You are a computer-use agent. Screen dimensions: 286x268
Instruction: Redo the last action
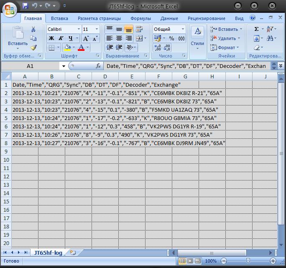point(48,6)
